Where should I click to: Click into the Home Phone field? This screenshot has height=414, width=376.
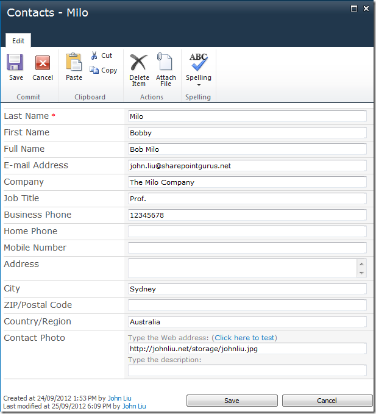pyautogui.click(x=247, y=232)
